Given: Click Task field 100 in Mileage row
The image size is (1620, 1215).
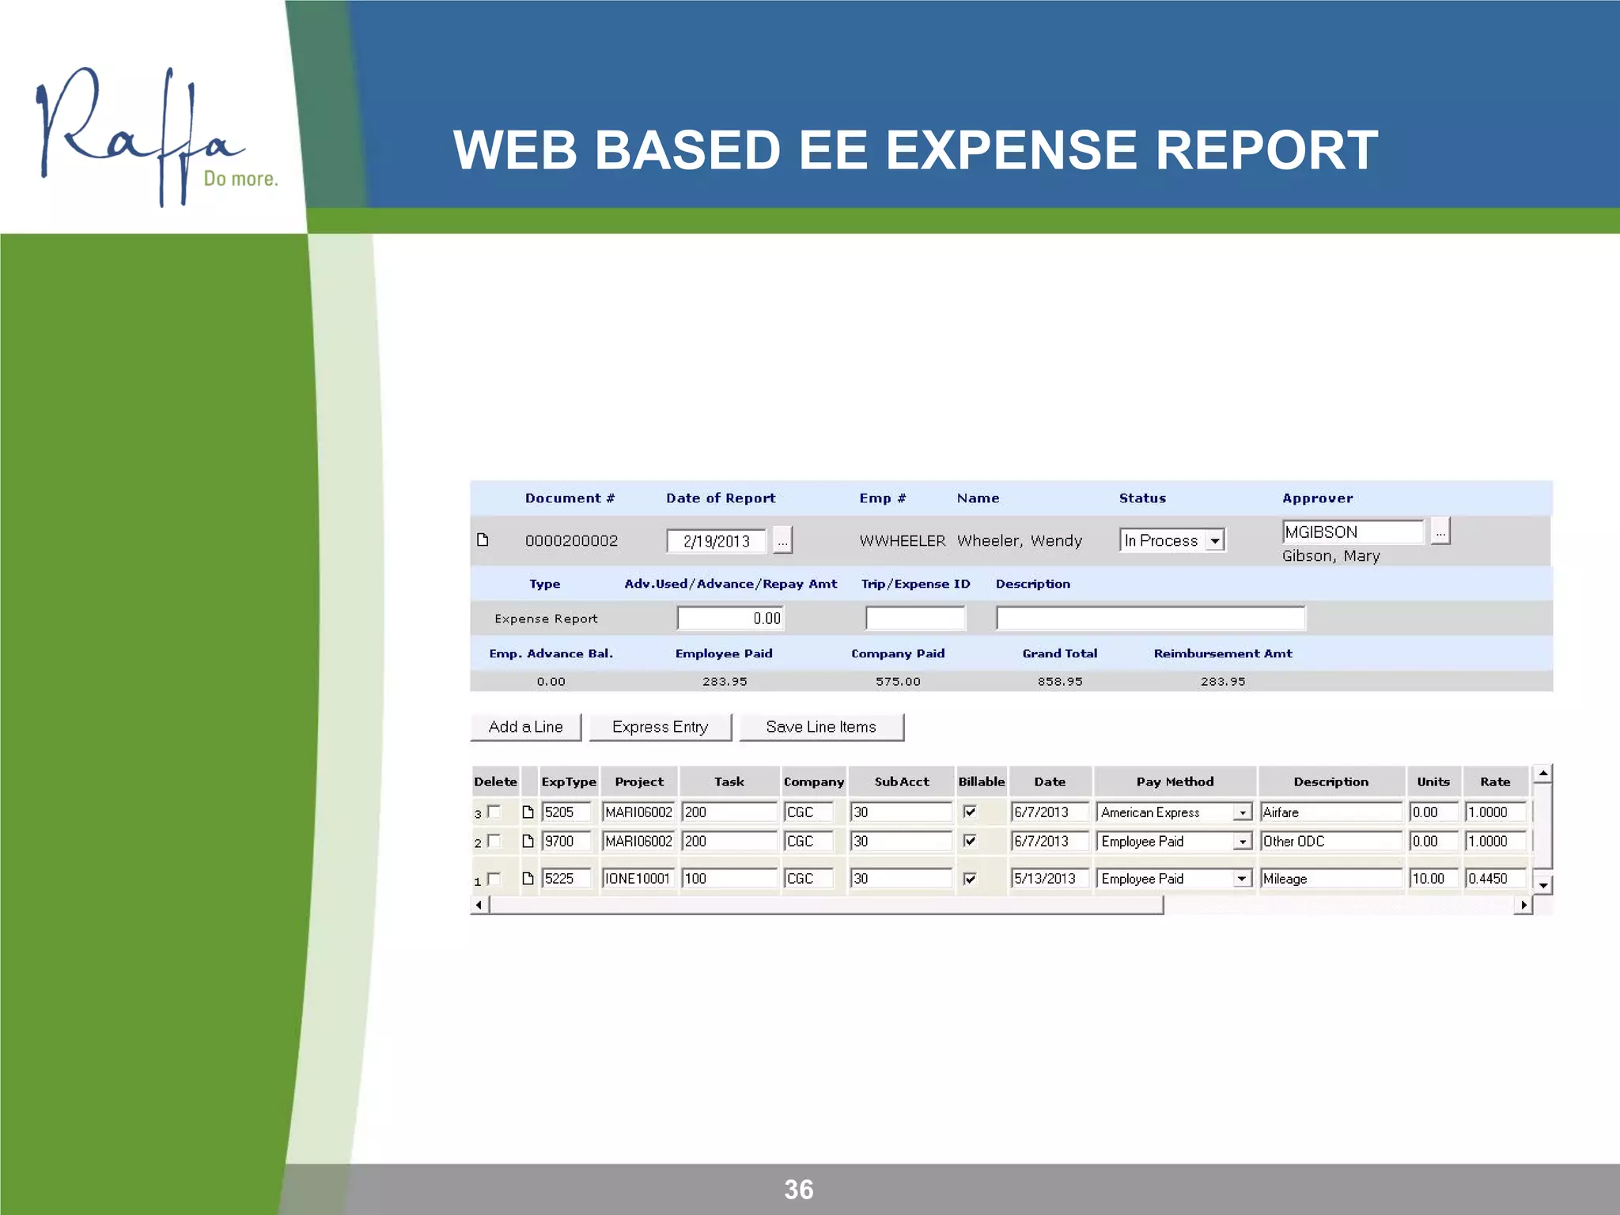Looking at the screenshot, I should point(730,879).
